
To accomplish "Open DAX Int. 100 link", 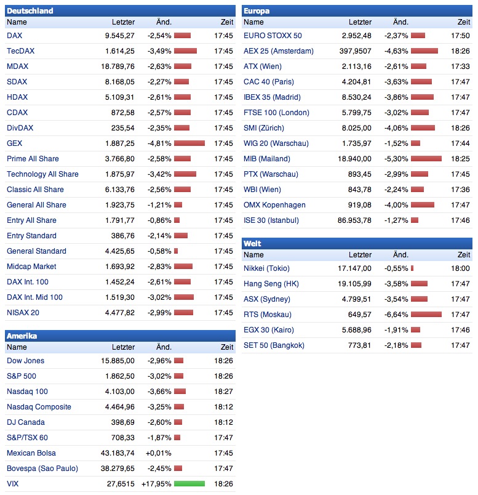I will click(28, 282).
